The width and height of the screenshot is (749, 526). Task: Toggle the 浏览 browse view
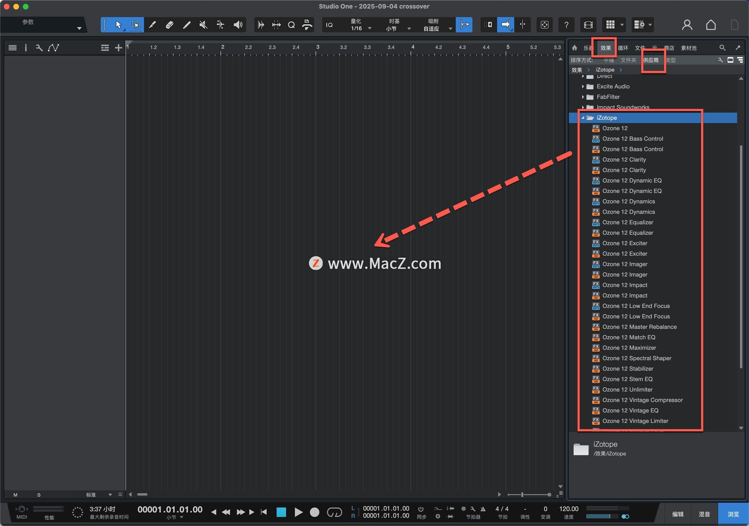pyautogui.click(x=733, y=514)
